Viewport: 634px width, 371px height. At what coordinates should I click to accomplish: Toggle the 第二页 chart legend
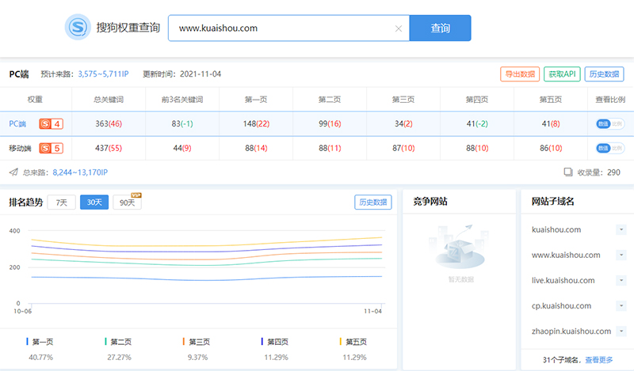click(x=118, y=342)
